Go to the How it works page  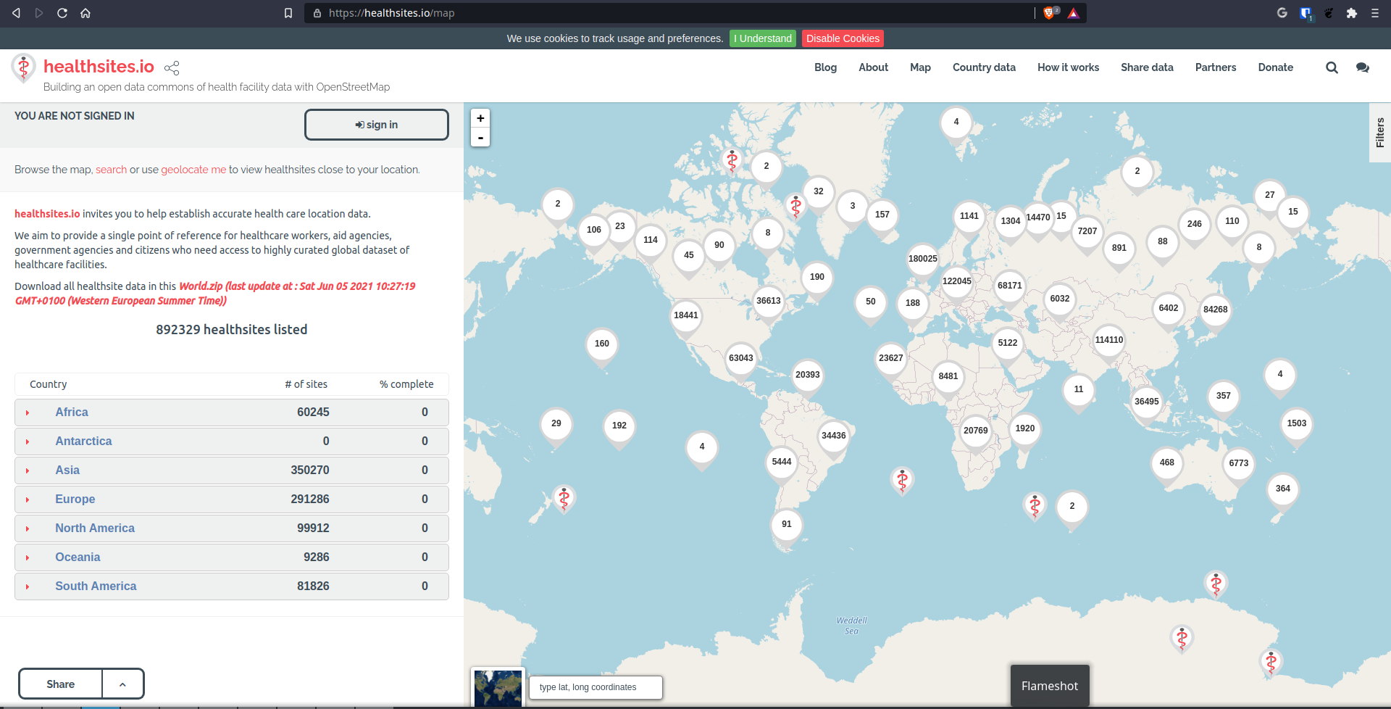click(x=1068, y=67)
